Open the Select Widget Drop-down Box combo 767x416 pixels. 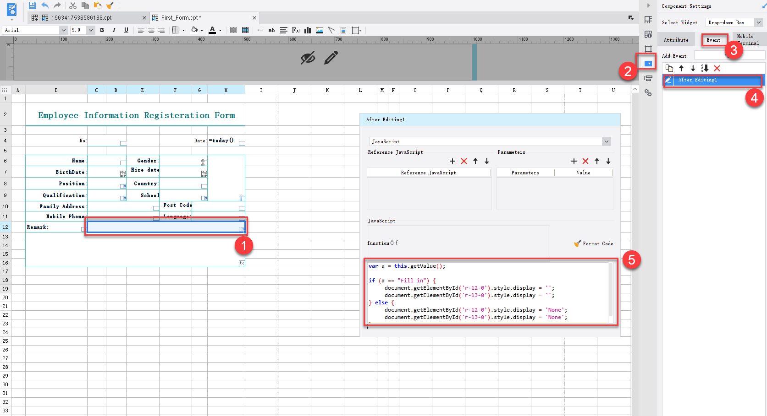[x=734, y=22]
